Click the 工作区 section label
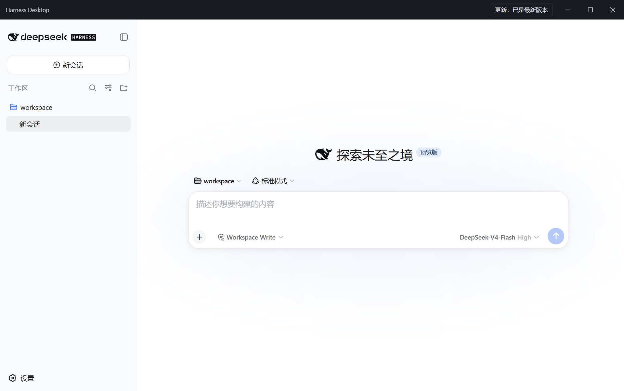This screenshot has height=391, width=624. pos(18,88)
